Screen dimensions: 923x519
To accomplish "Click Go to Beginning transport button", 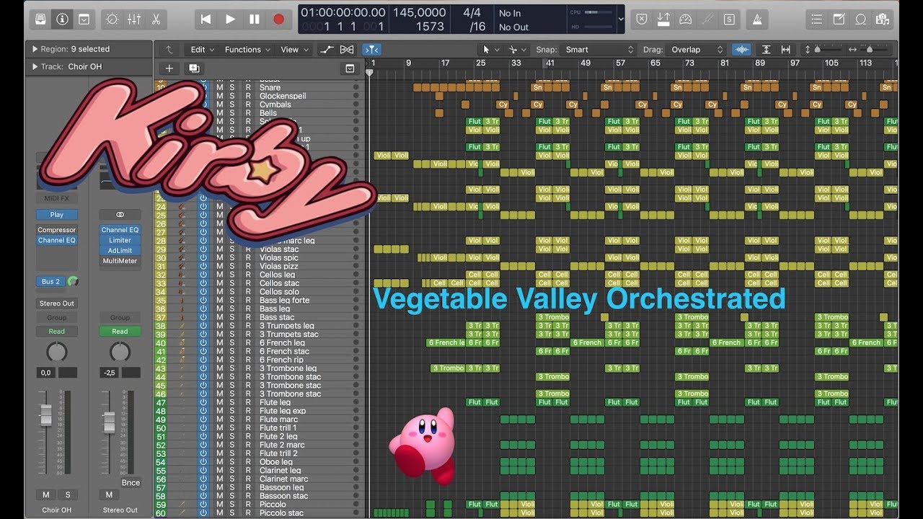I will pos(206,19).
